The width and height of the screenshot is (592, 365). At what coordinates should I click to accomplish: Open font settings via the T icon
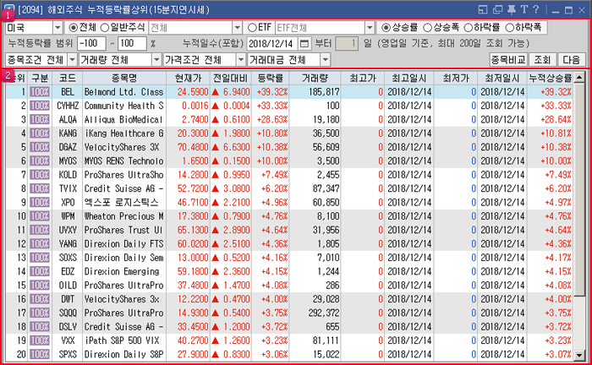pyautogui.click(x=524, y=9)
